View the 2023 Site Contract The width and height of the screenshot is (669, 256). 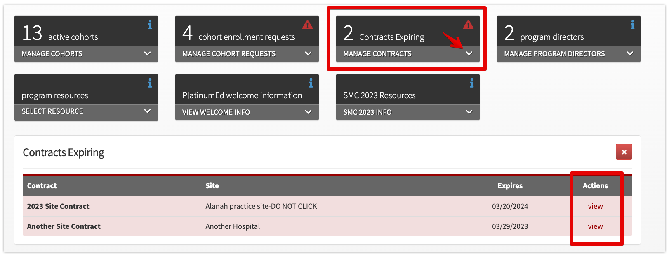tap(595, 206)
